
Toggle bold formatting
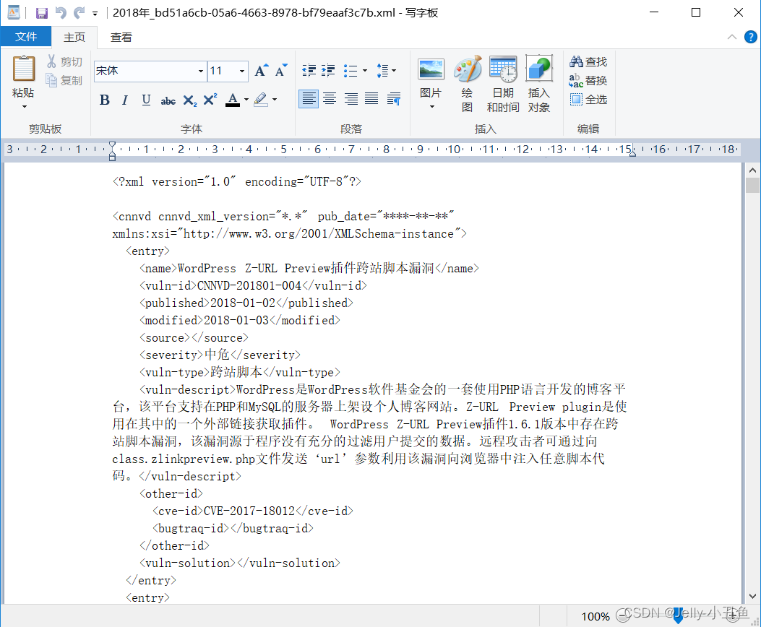point(104,100)
